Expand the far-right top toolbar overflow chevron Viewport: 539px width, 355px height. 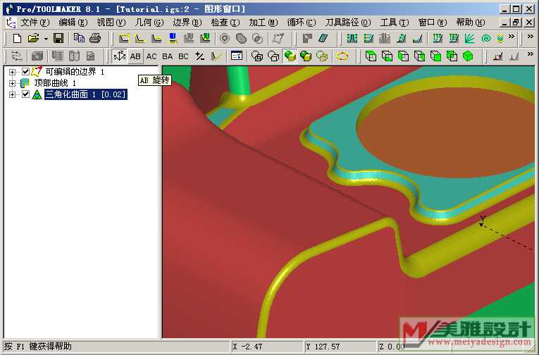click(x=531, y=37)
